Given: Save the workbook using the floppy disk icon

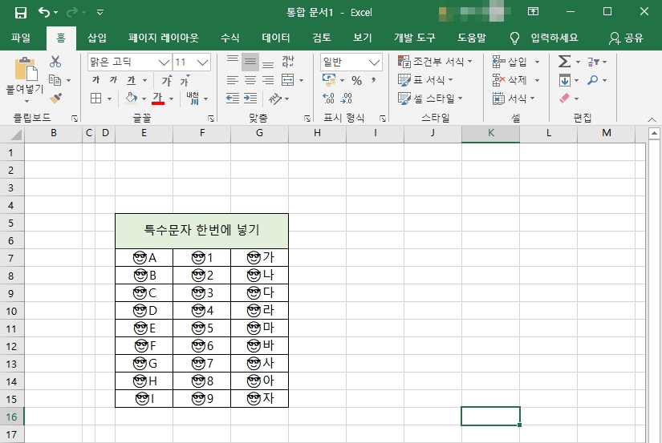Looking at the screenshot, I should click(x=20, y=12).
